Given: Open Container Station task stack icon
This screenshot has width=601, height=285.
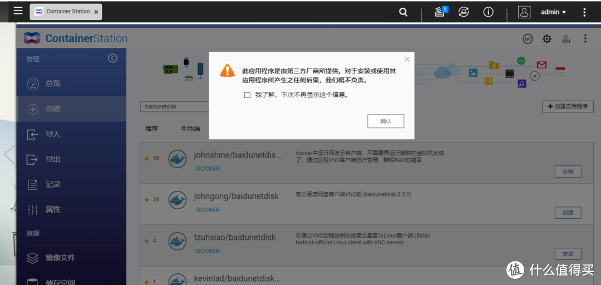Looking at the screenshot, I should point(566,39).
